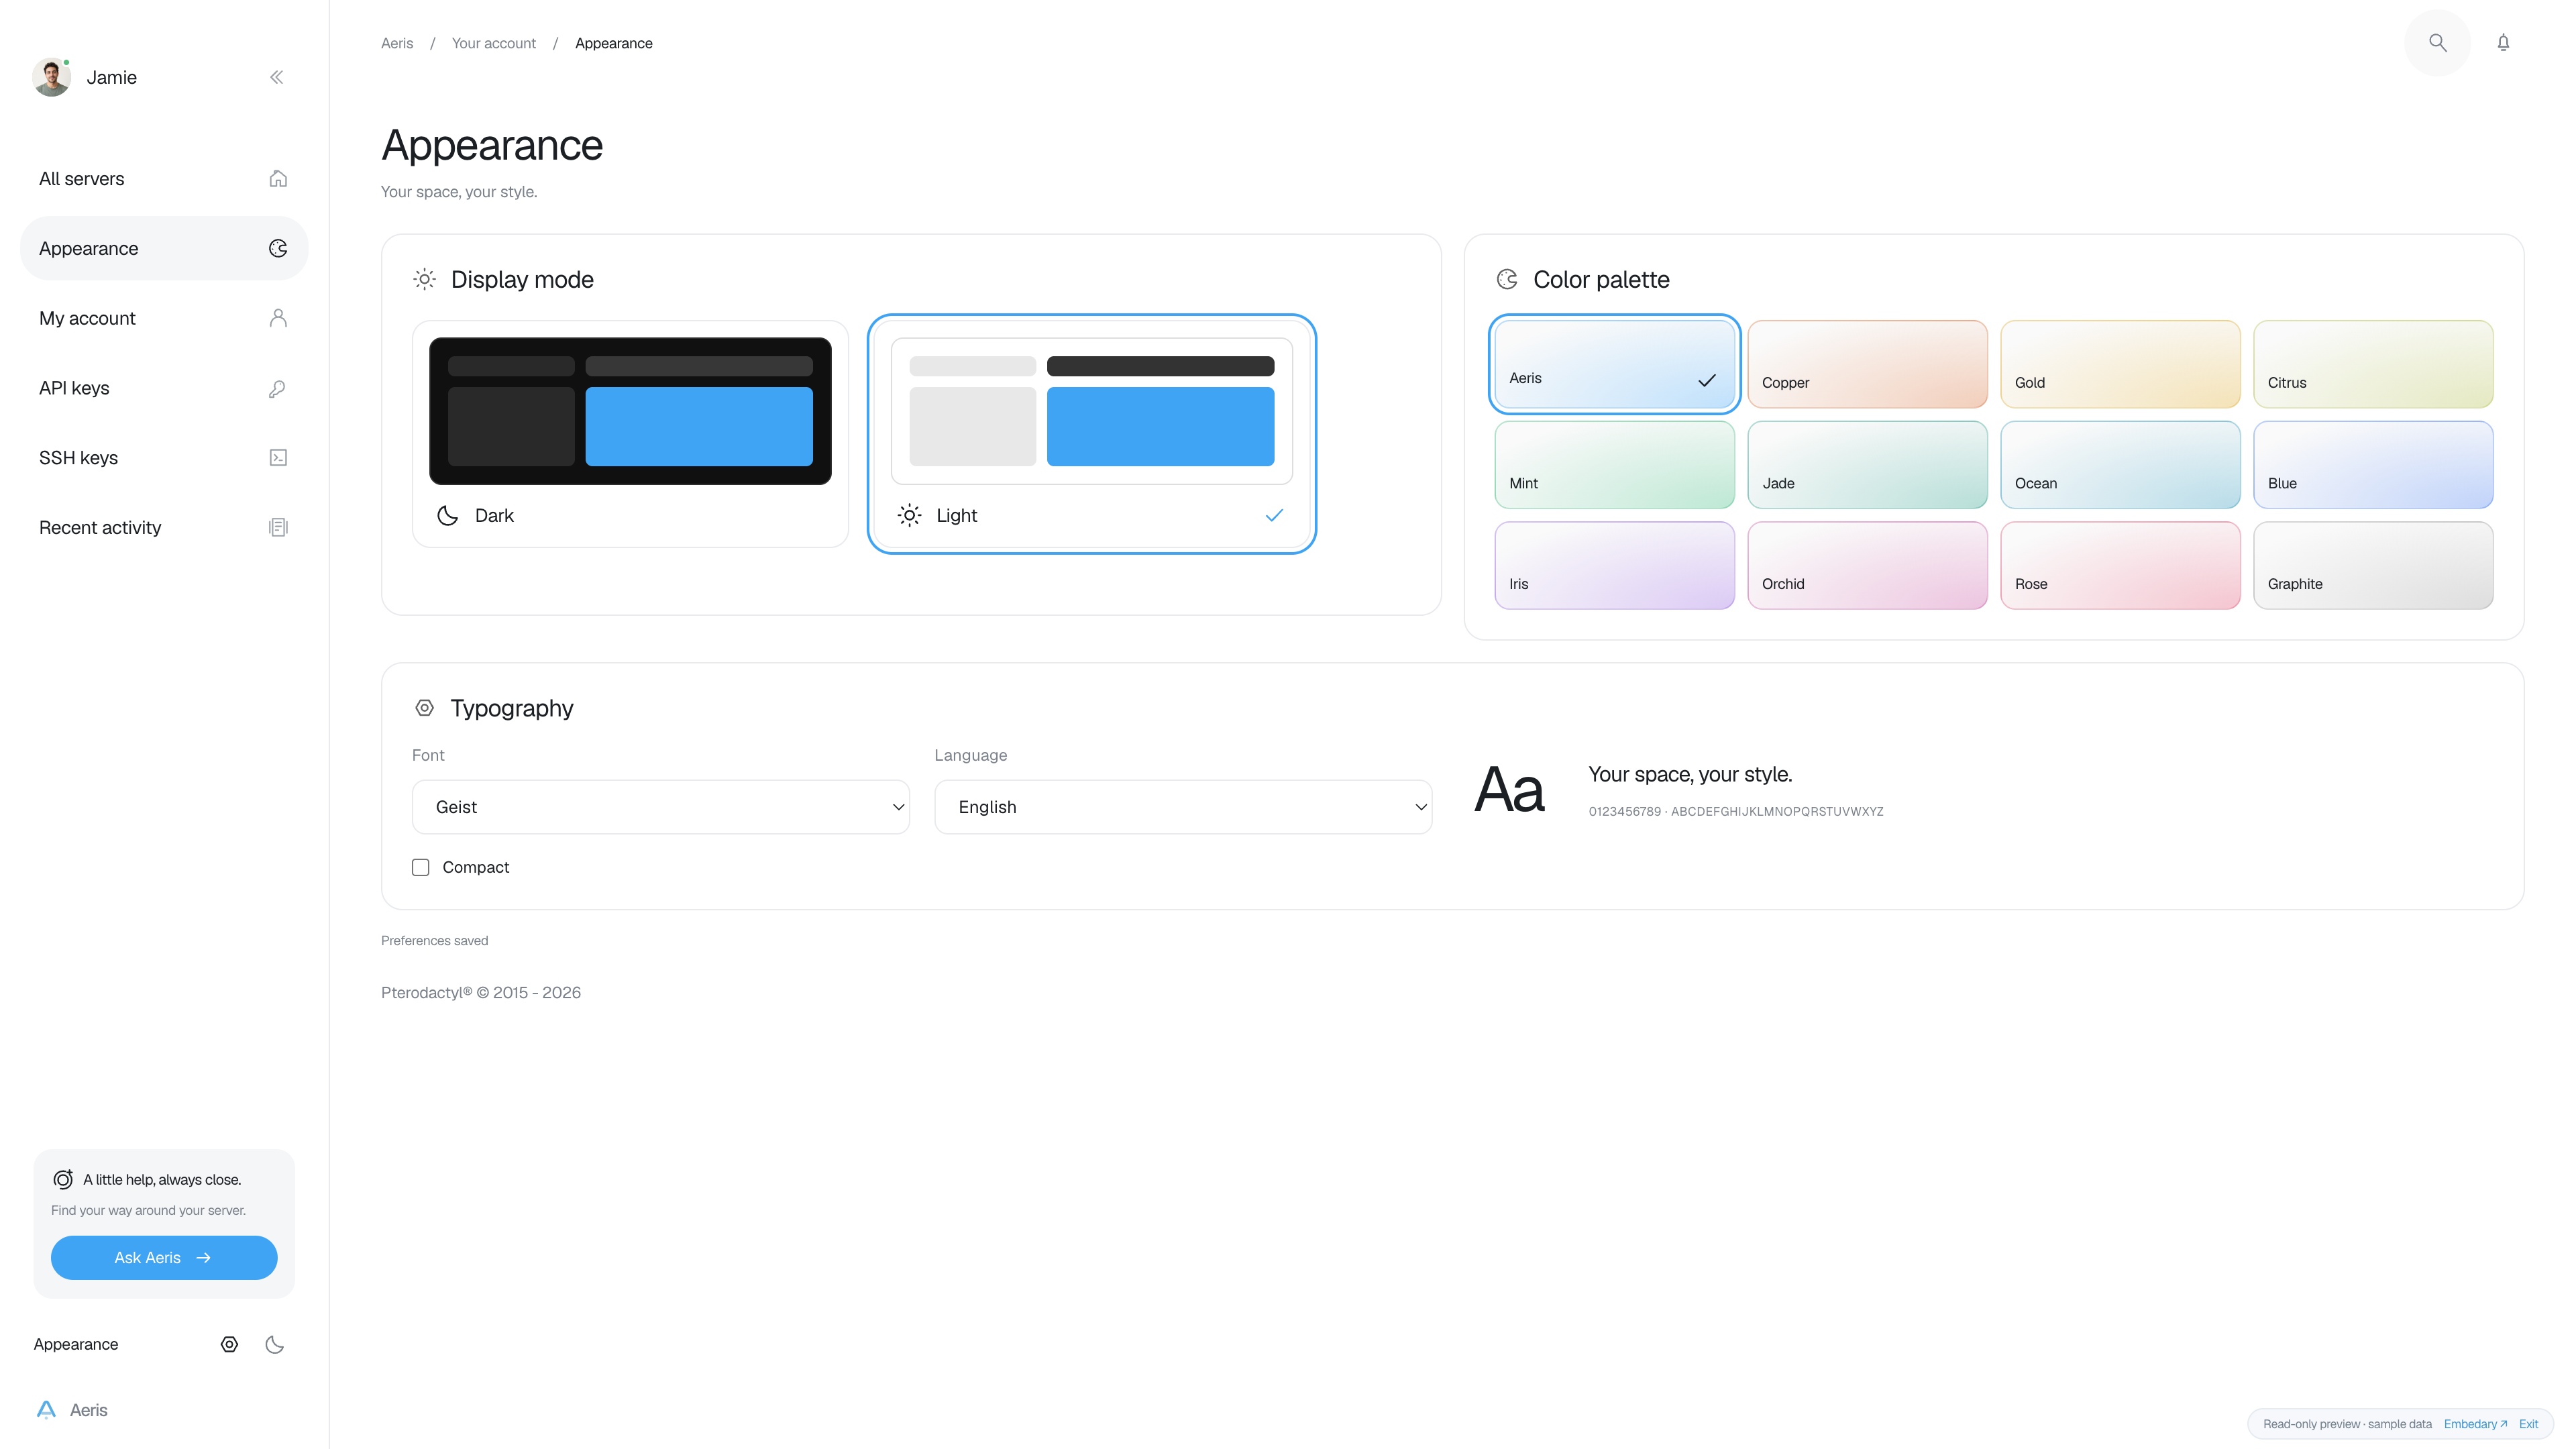The image size is (2576, 1449).
Task: Click the Ask Aeris button
Action: 164,1258
